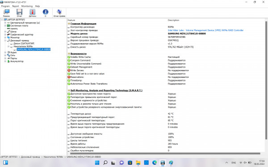The height and width of the screenshot is (167, 268).
Task: Click the S.M.A.R.T. section heading
Action: (106, 90)
